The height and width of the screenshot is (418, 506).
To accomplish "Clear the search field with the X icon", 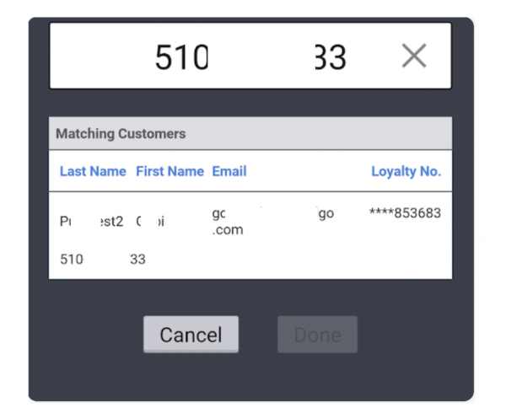I will [x=413, y=56].
